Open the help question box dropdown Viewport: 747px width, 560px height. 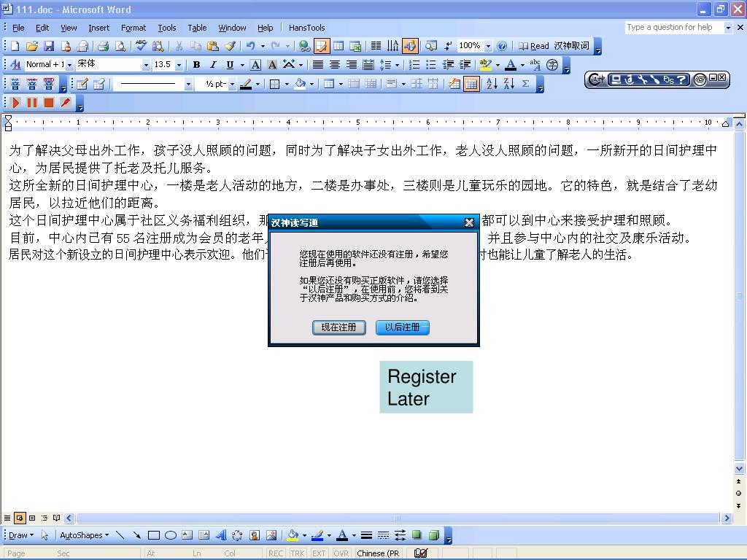pyautogui.click(x=728, y=28)
